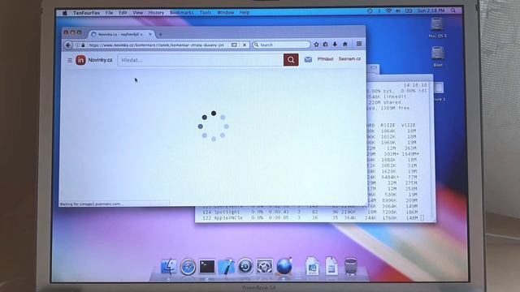Viewport: 520px width, 292px height.
Task: Open the Seznam.cz link
Action: tap(349, 58)
